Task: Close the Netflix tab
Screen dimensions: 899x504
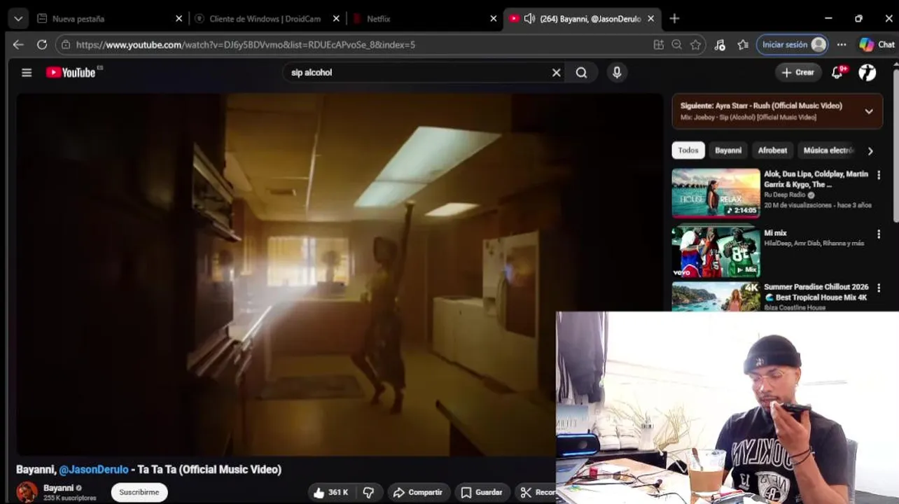Action: click(494, 19)
